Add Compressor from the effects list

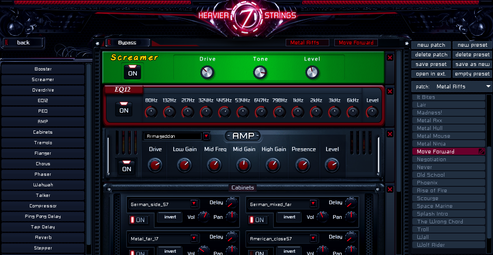(x=43, y=206)
